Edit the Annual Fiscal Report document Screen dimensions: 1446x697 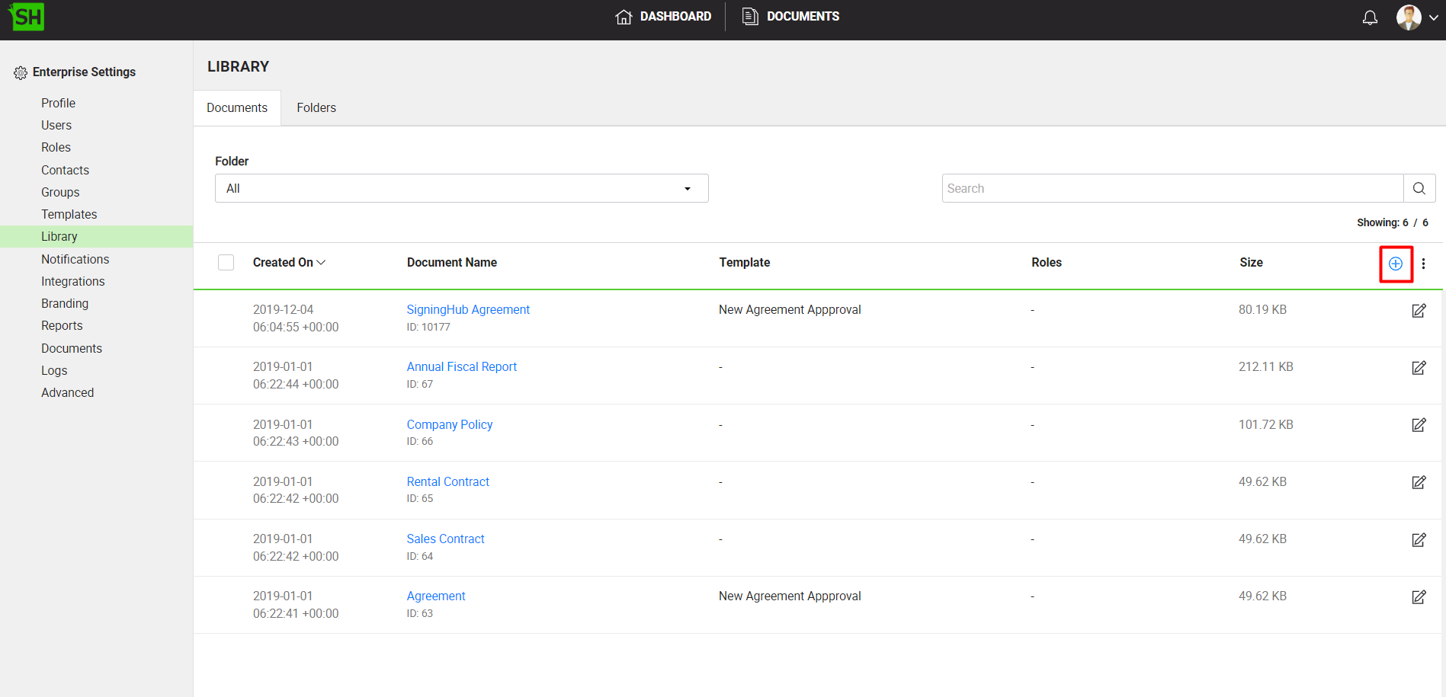(x=1418, y=368)
